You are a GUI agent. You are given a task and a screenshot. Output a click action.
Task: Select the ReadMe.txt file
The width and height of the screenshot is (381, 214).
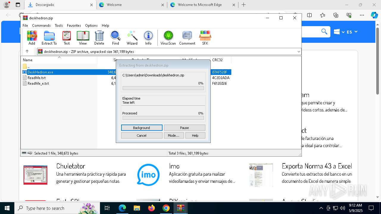34,78
